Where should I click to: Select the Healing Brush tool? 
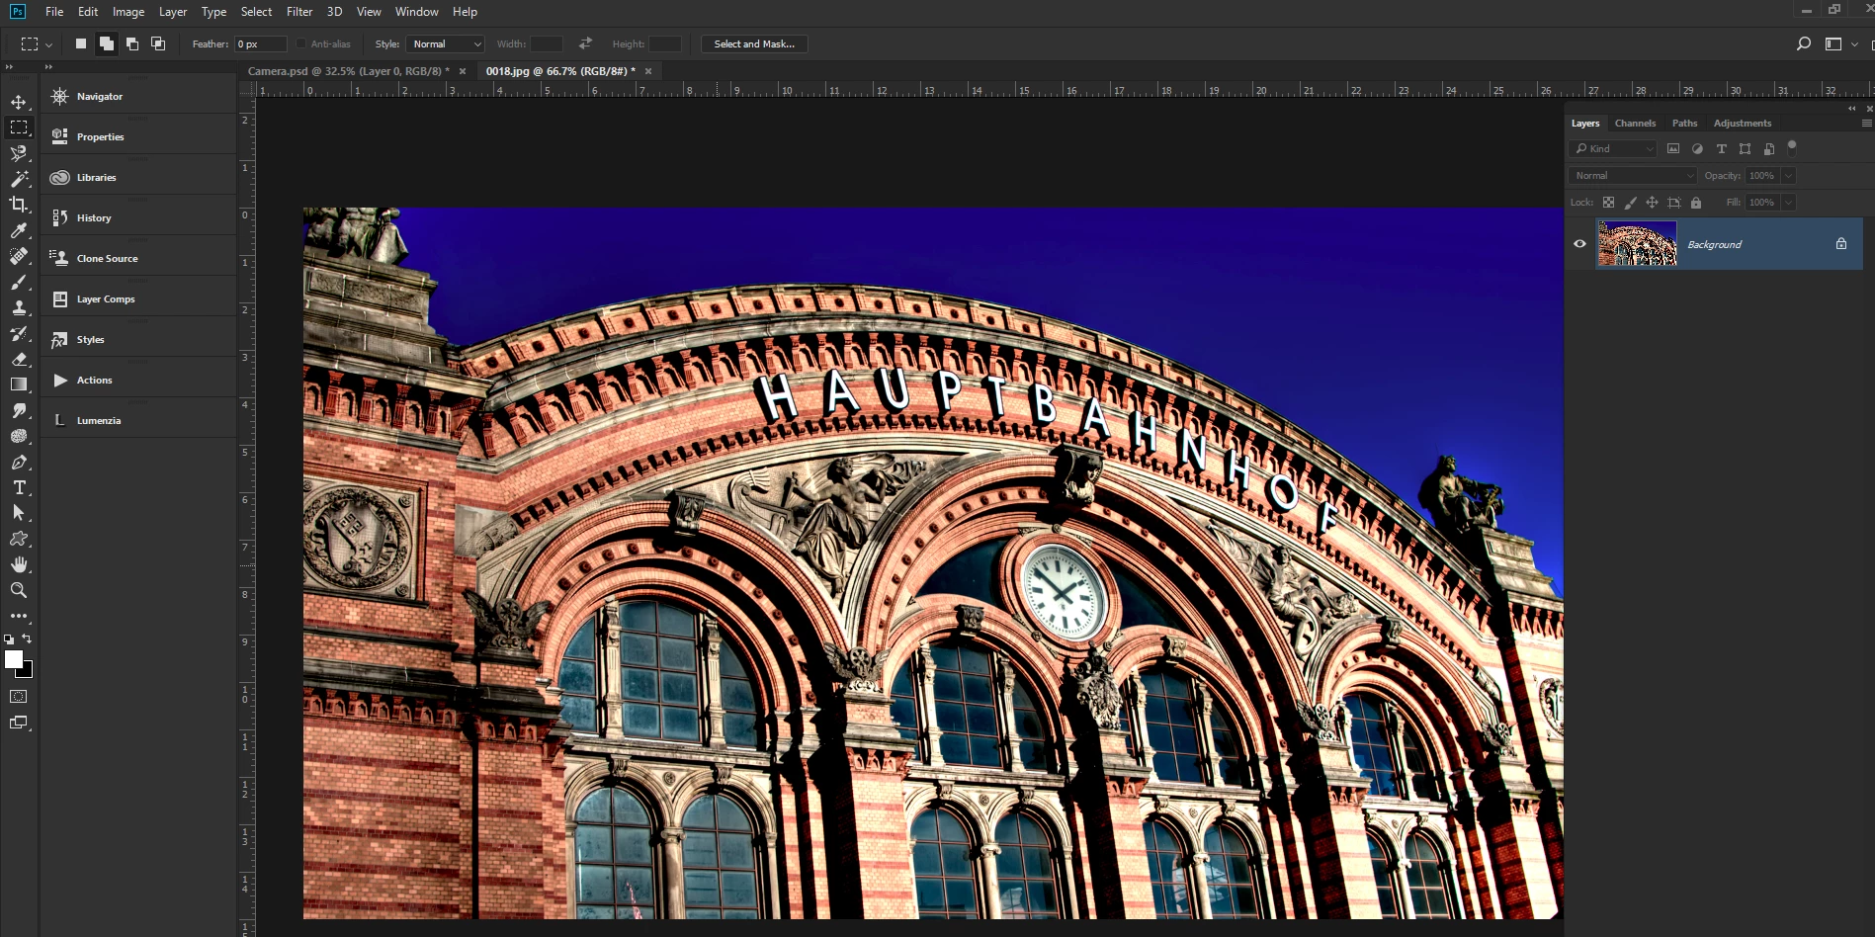(x=19, y=256)
